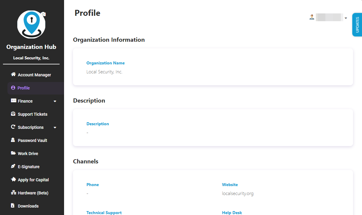This screenshot has height=215, width=362.
Task: Click the Finance money icon
Action: click(13, 100)
